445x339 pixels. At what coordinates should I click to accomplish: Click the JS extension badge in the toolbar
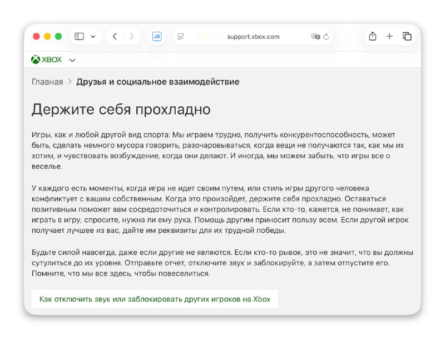(x=156, y=36)
